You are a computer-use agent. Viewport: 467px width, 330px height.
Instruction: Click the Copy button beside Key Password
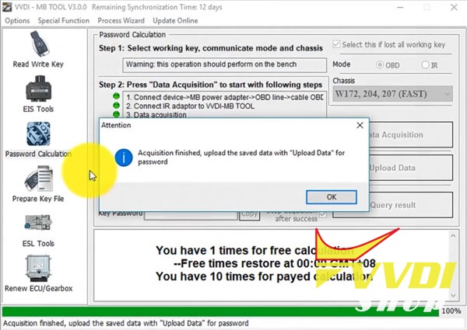coord(250,214)
